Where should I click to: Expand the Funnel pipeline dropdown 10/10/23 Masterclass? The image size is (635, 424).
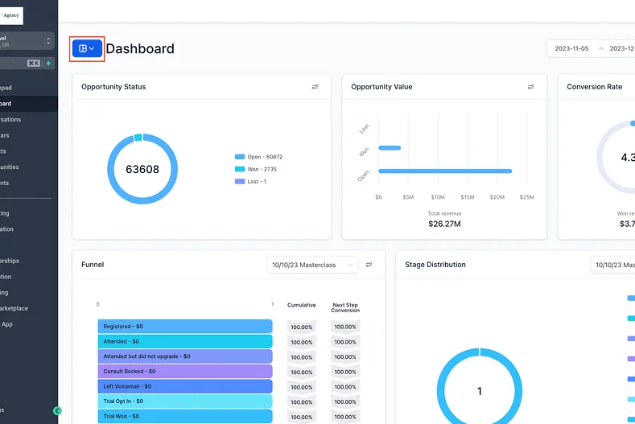tap(312, 265)
